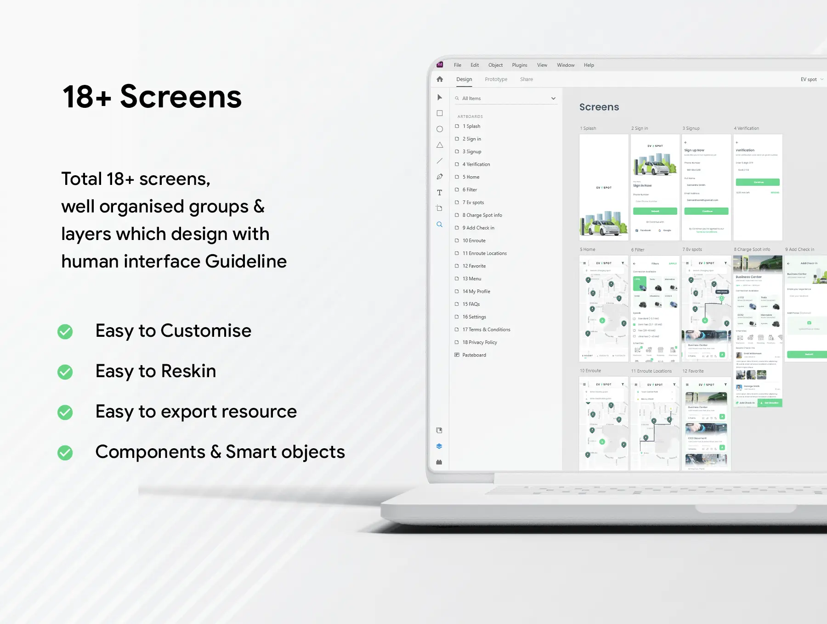
Task: Select the Select (arrow) tool
Action: click(440, 97)
